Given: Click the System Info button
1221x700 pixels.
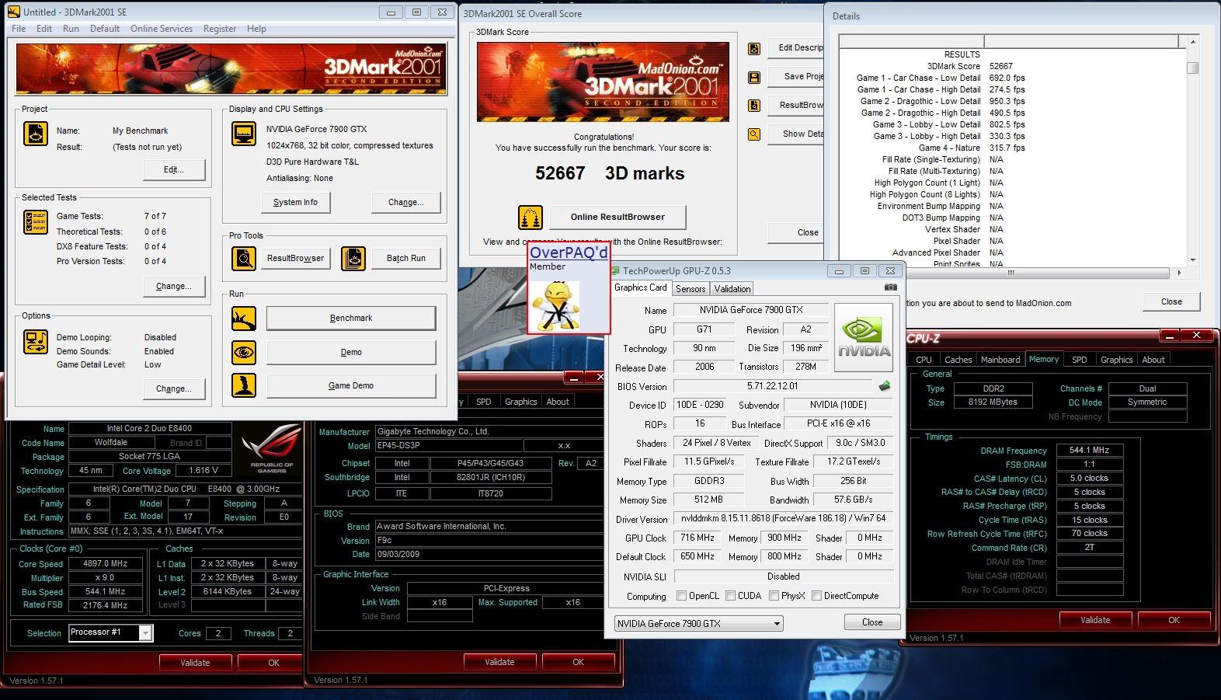Looking at the screenshot, I should [295, 202].
